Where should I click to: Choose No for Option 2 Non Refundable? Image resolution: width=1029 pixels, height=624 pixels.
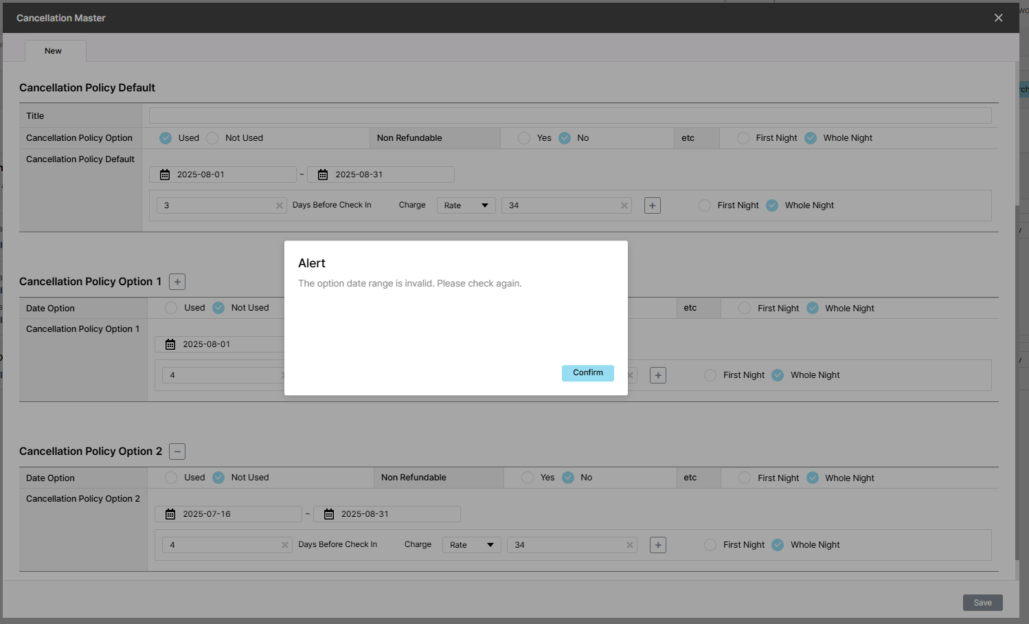(x=568, y=478)
